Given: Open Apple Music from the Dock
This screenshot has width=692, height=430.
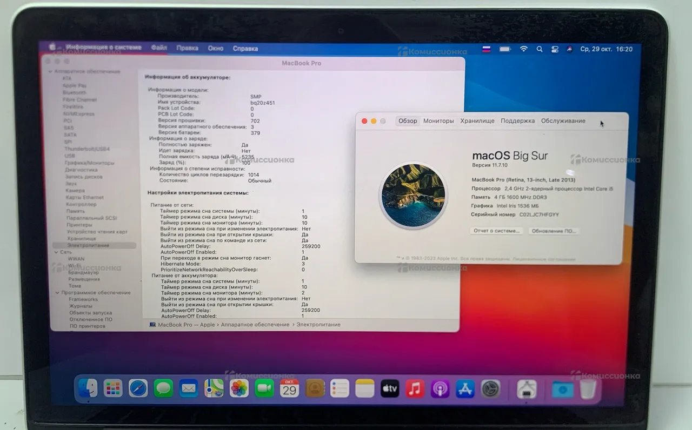Looking at the screenshot, I should click(415, 388).
